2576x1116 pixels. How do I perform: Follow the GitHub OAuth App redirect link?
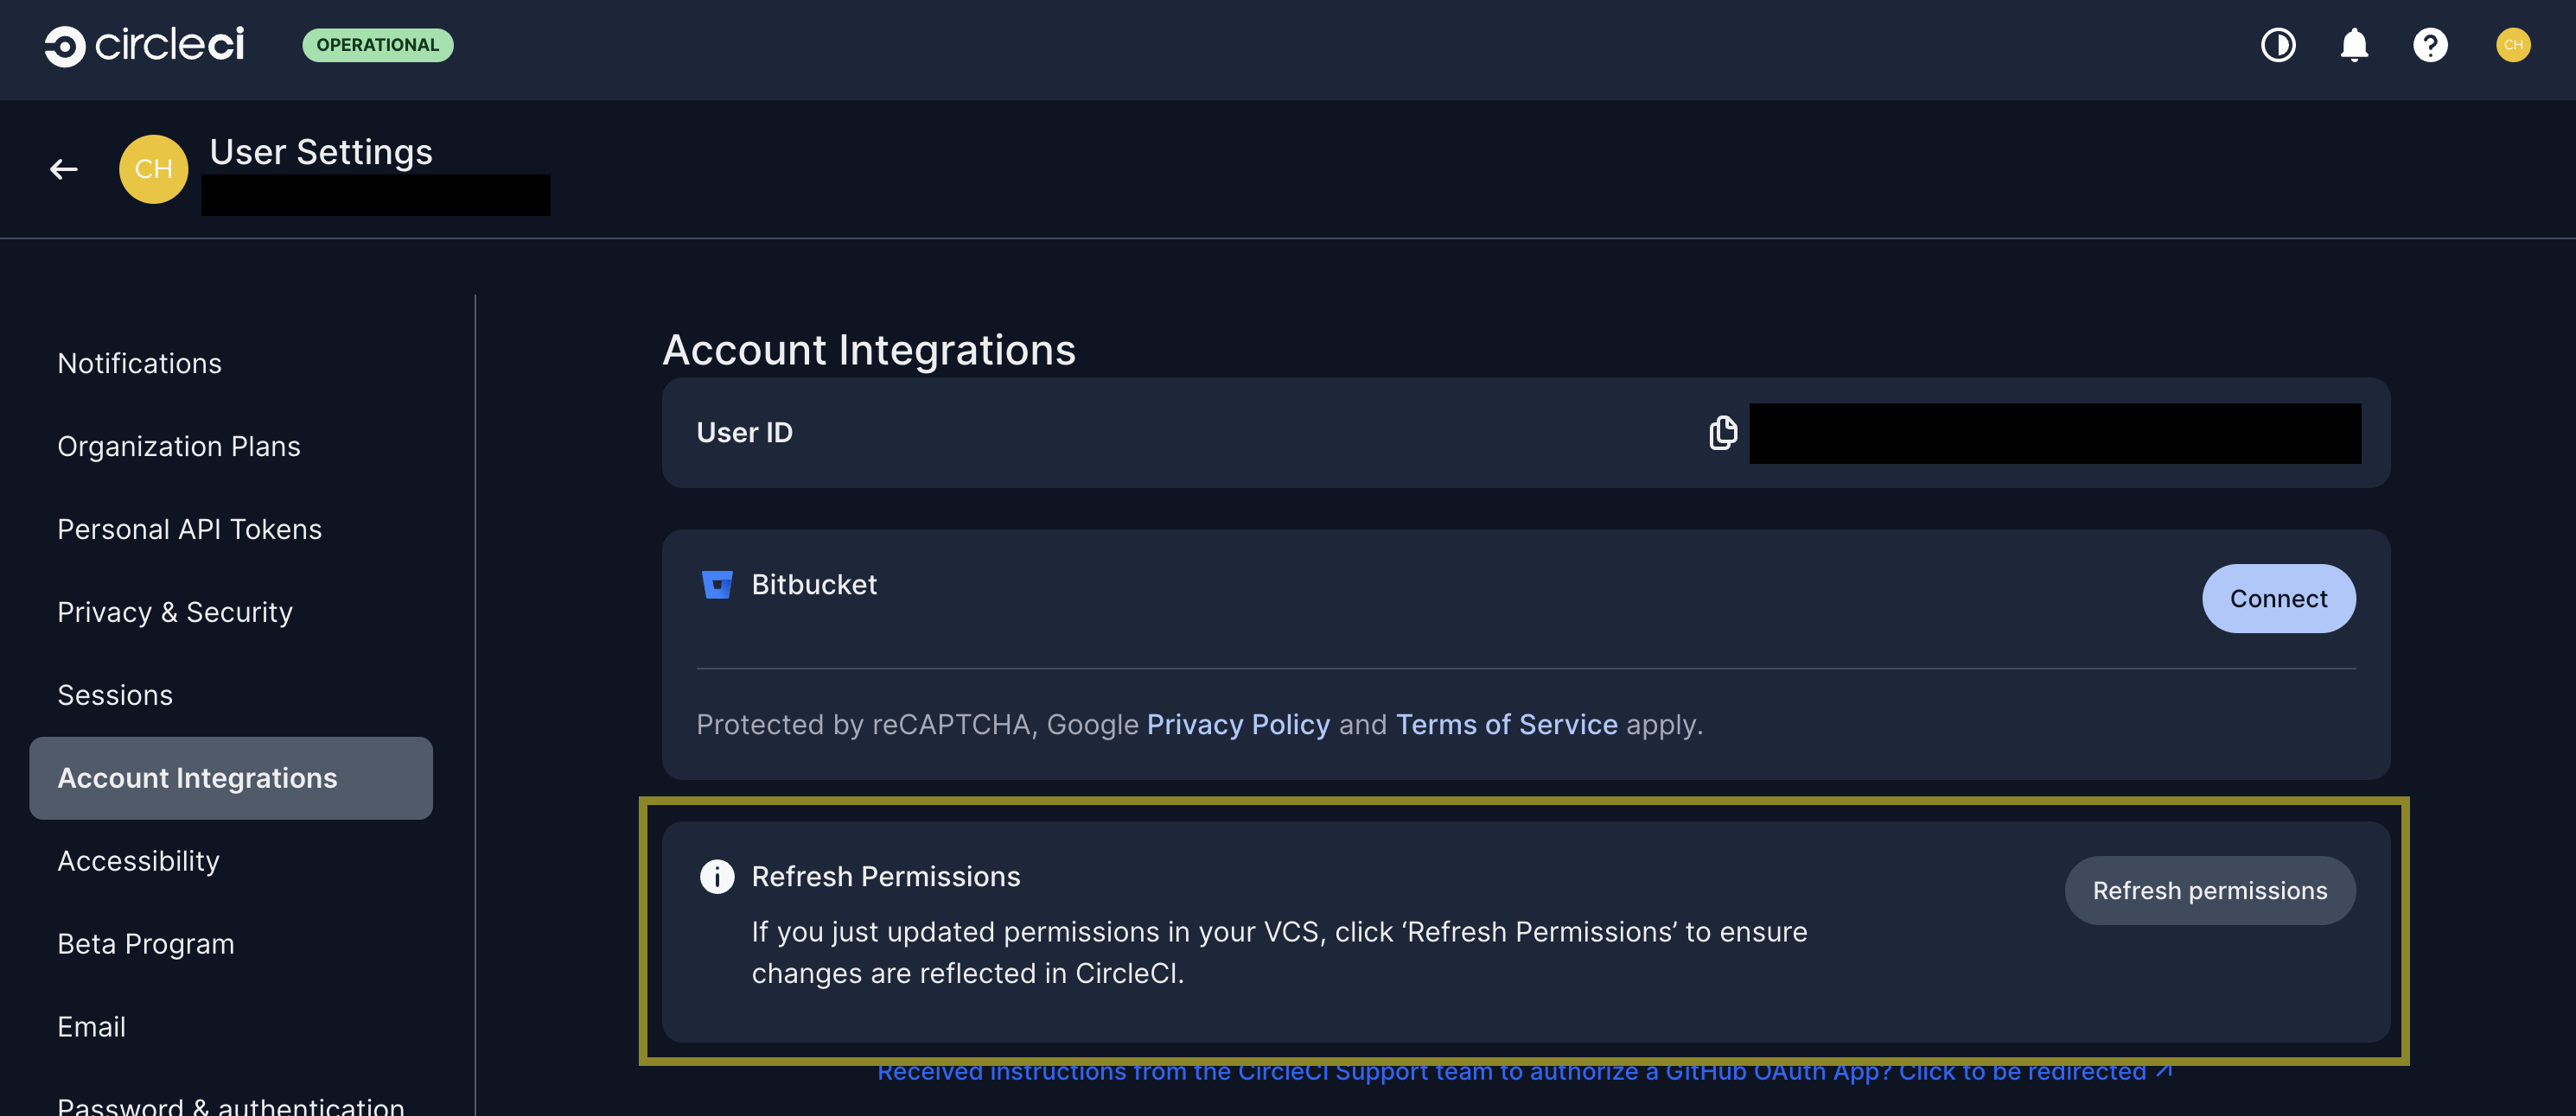(x=1525, y=1072)
